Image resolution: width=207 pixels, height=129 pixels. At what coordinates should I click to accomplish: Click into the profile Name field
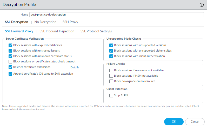click(x=116, y=15)
